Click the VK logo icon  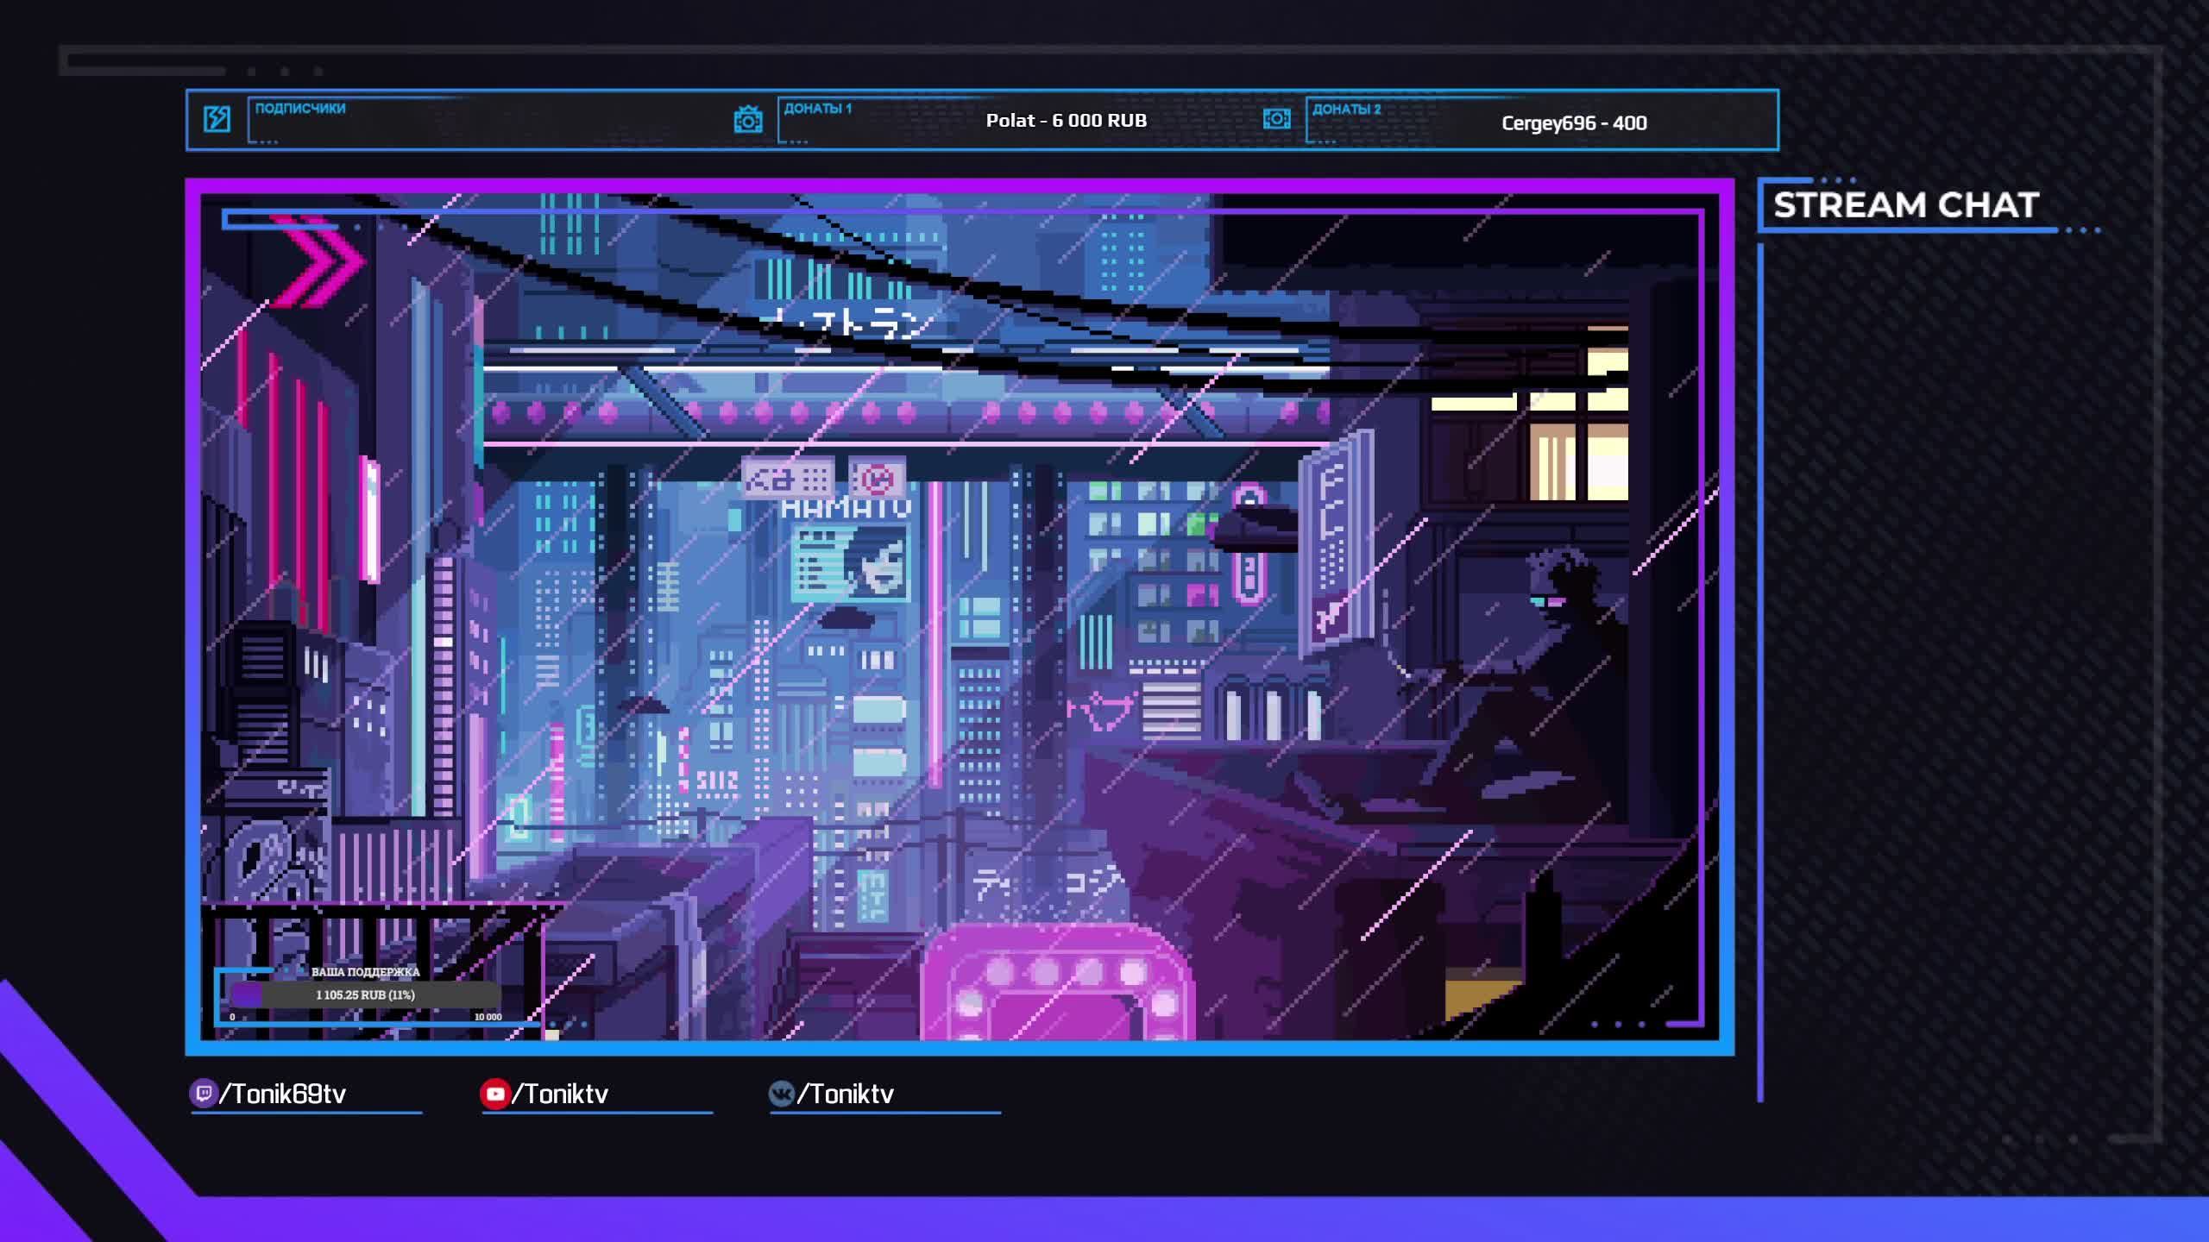coord(781,1094)
